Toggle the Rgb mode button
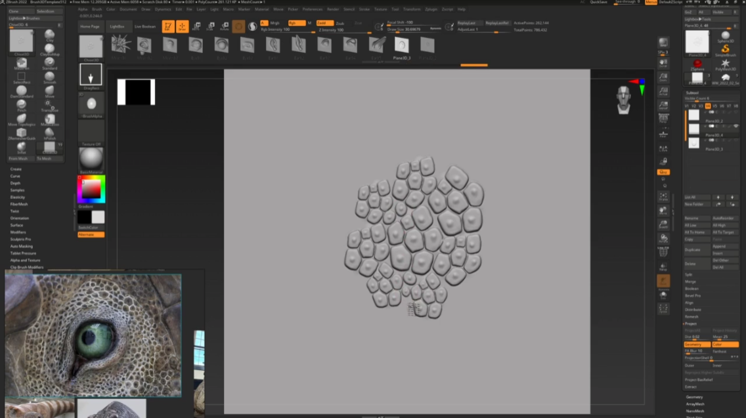The width and height of the screenshot is (746, 418). point(296,23)
